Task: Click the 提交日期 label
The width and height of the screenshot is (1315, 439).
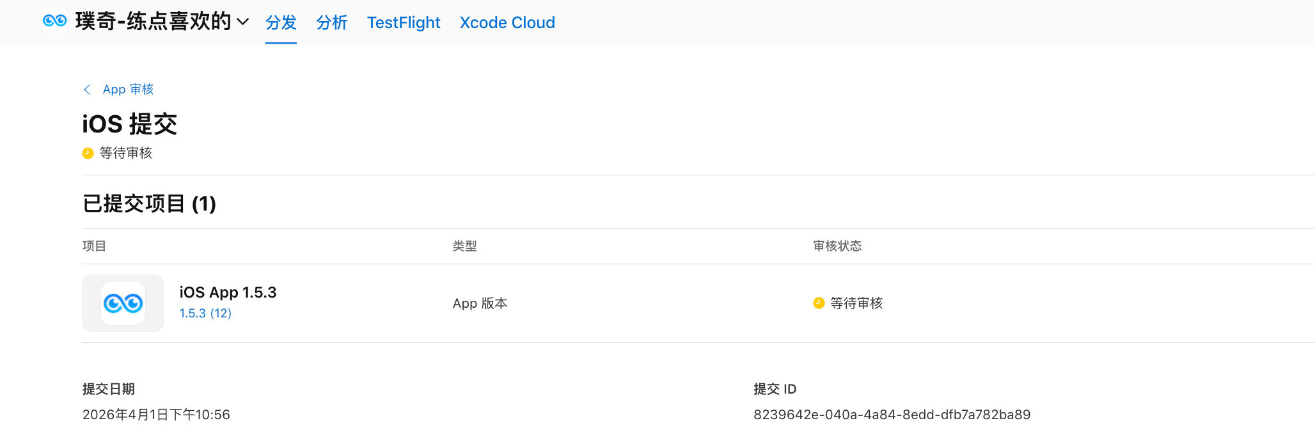Action: pos(109,389)
